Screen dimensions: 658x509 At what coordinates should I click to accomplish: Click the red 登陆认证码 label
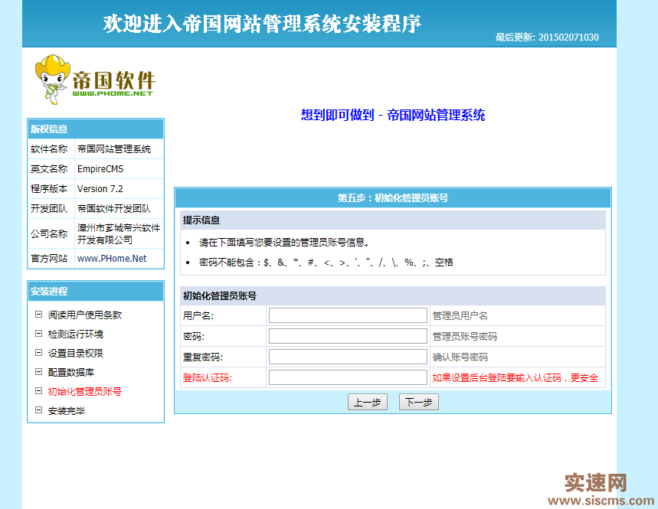click(x=208, y=378)
